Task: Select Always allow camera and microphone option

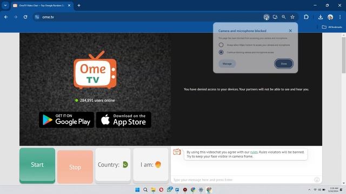Action: [221, 45]
